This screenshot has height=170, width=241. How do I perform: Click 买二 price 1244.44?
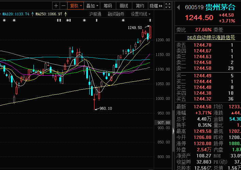coord(202,81)
